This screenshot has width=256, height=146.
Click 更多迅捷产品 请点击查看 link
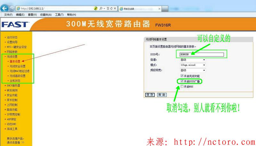click(x=15, y=141)
